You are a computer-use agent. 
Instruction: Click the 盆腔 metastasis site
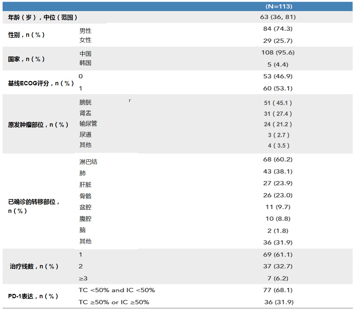85,207
